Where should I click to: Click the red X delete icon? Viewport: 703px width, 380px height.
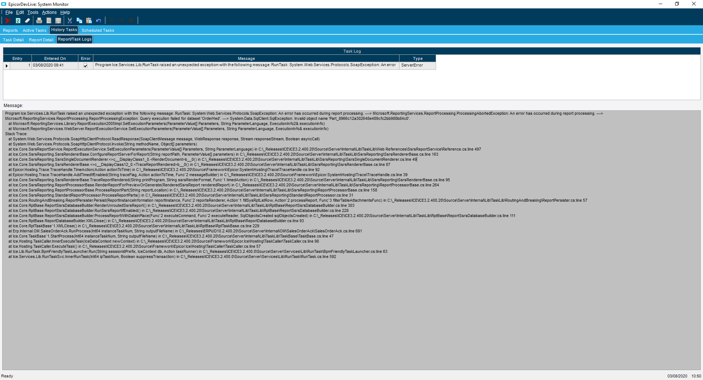[x=8, y=20]
